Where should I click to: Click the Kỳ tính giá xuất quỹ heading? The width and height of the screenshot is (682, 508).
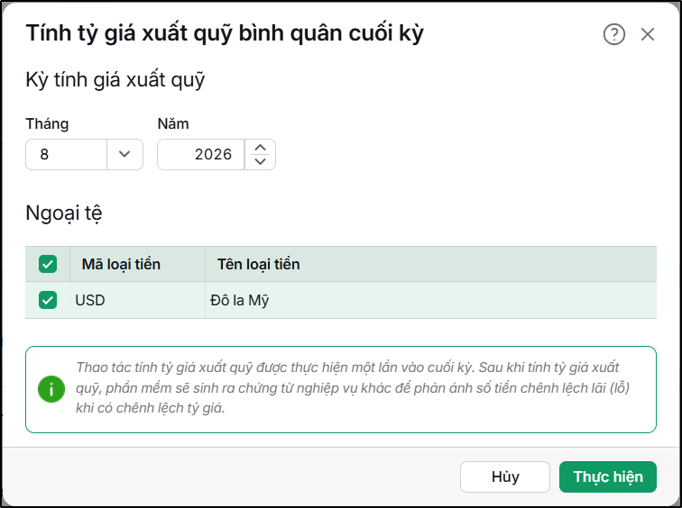pos(115,80)
